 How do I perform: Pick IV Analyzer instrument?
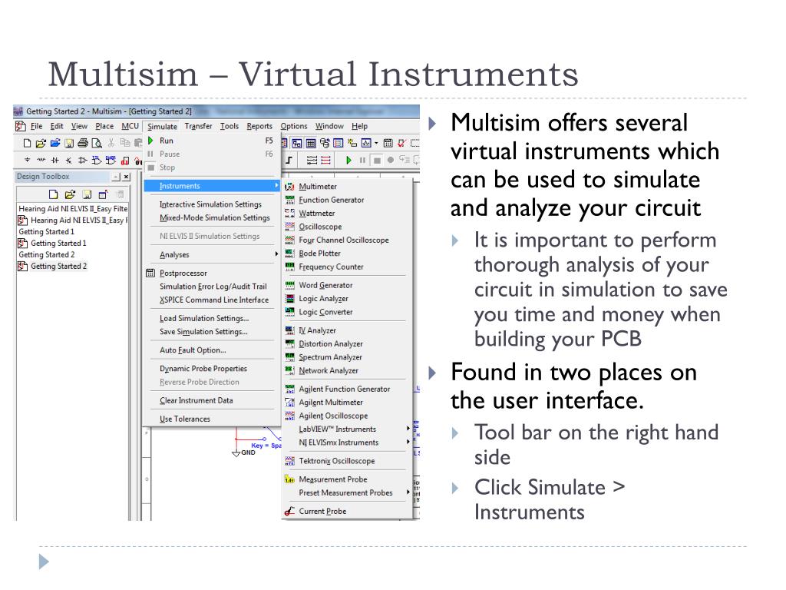(x=347, y=330)
